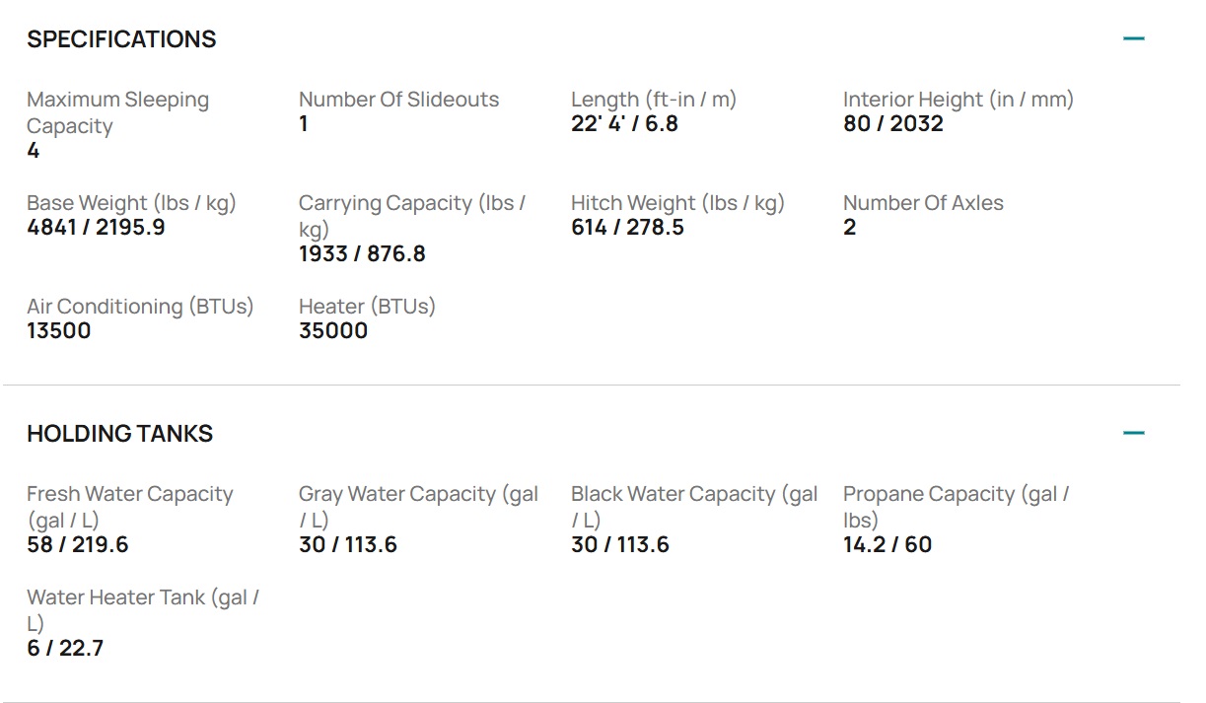The image size is (1206, 703).
Task: Click the Interior Height value 80 / 2032
Action: pyautogui.click(x=893, y=124)
